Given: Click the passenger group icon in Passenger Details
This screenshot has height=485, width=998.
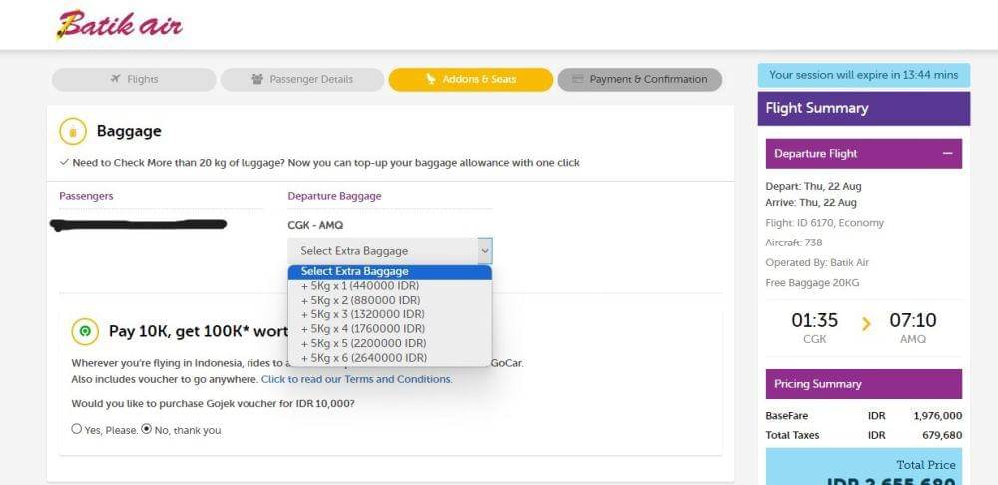Looking at the screenshot, I should coord(257,79).
